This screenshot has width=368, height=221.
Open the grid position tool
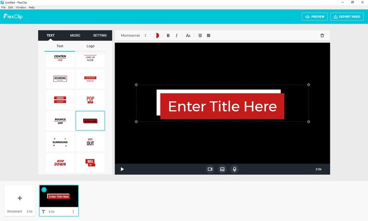click(x=208, y=36)
